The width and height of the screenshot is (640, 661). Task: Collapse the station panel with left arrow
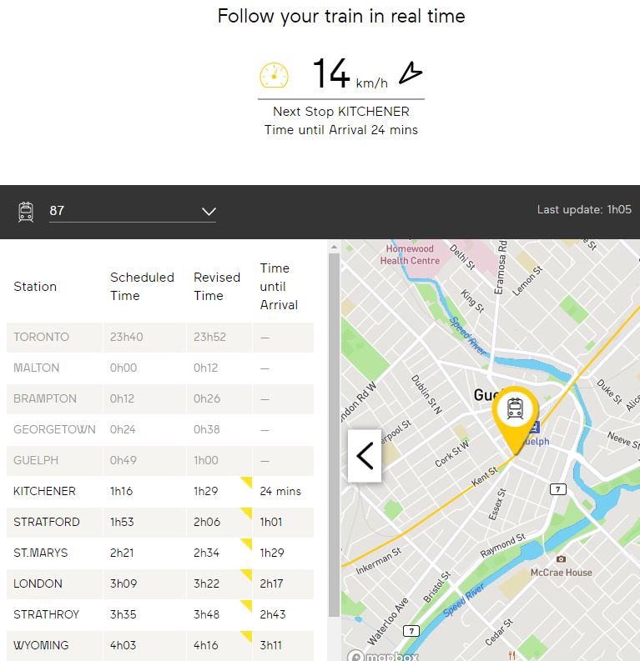pos(365,456)
